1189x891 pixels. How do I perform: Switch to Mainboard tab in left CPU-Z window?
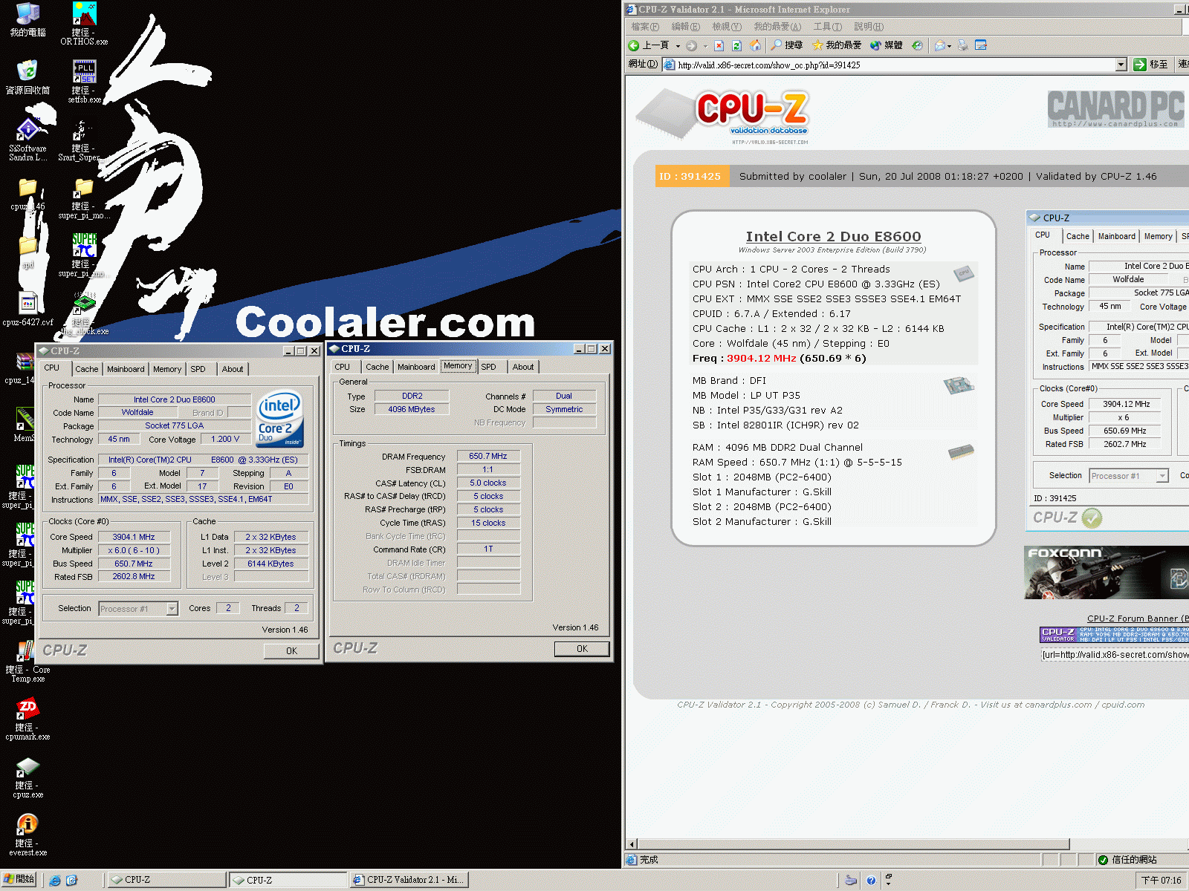click(x=126, y=369)
